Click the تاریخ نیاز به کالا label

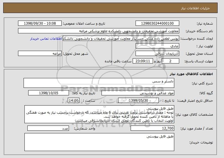click(x=83, y=93)
